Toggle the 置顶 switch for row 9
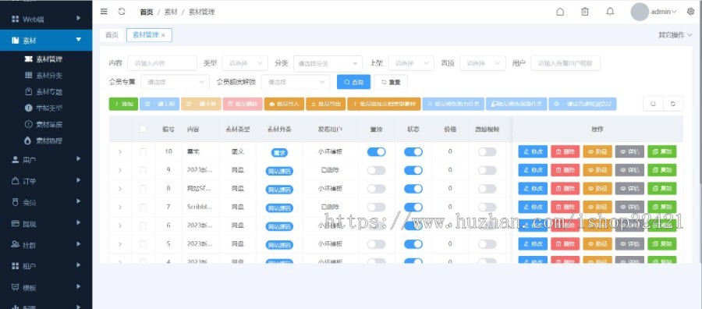Image resolution: width=702 pixels, height=309 pixels. tap(376, 170)
